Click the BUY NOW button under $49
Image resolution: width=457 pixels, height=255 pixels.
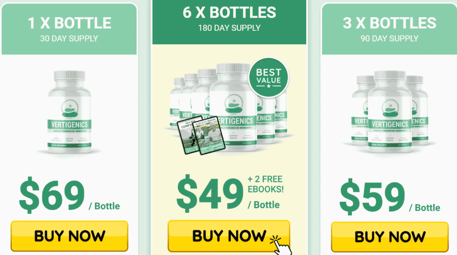point(229,236)
